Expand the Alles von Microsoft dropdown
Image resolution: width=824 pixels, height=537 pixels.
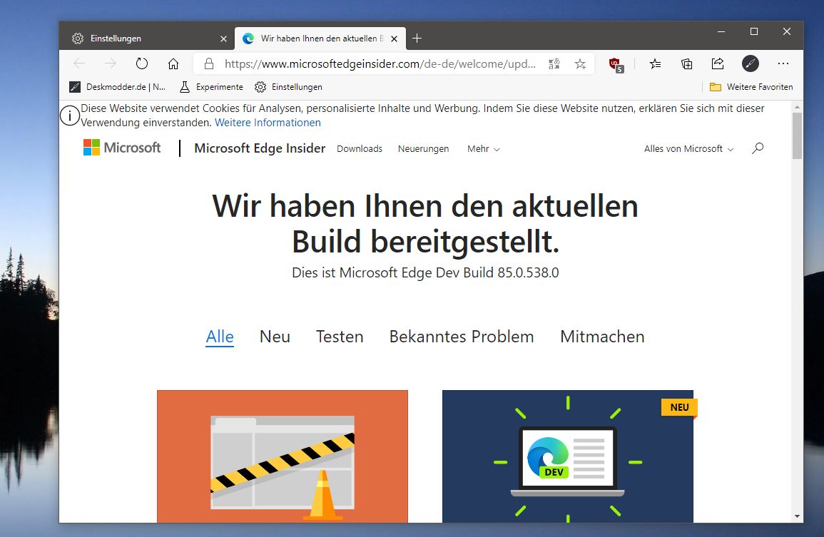pyautogui.click(x=689, y=149)
